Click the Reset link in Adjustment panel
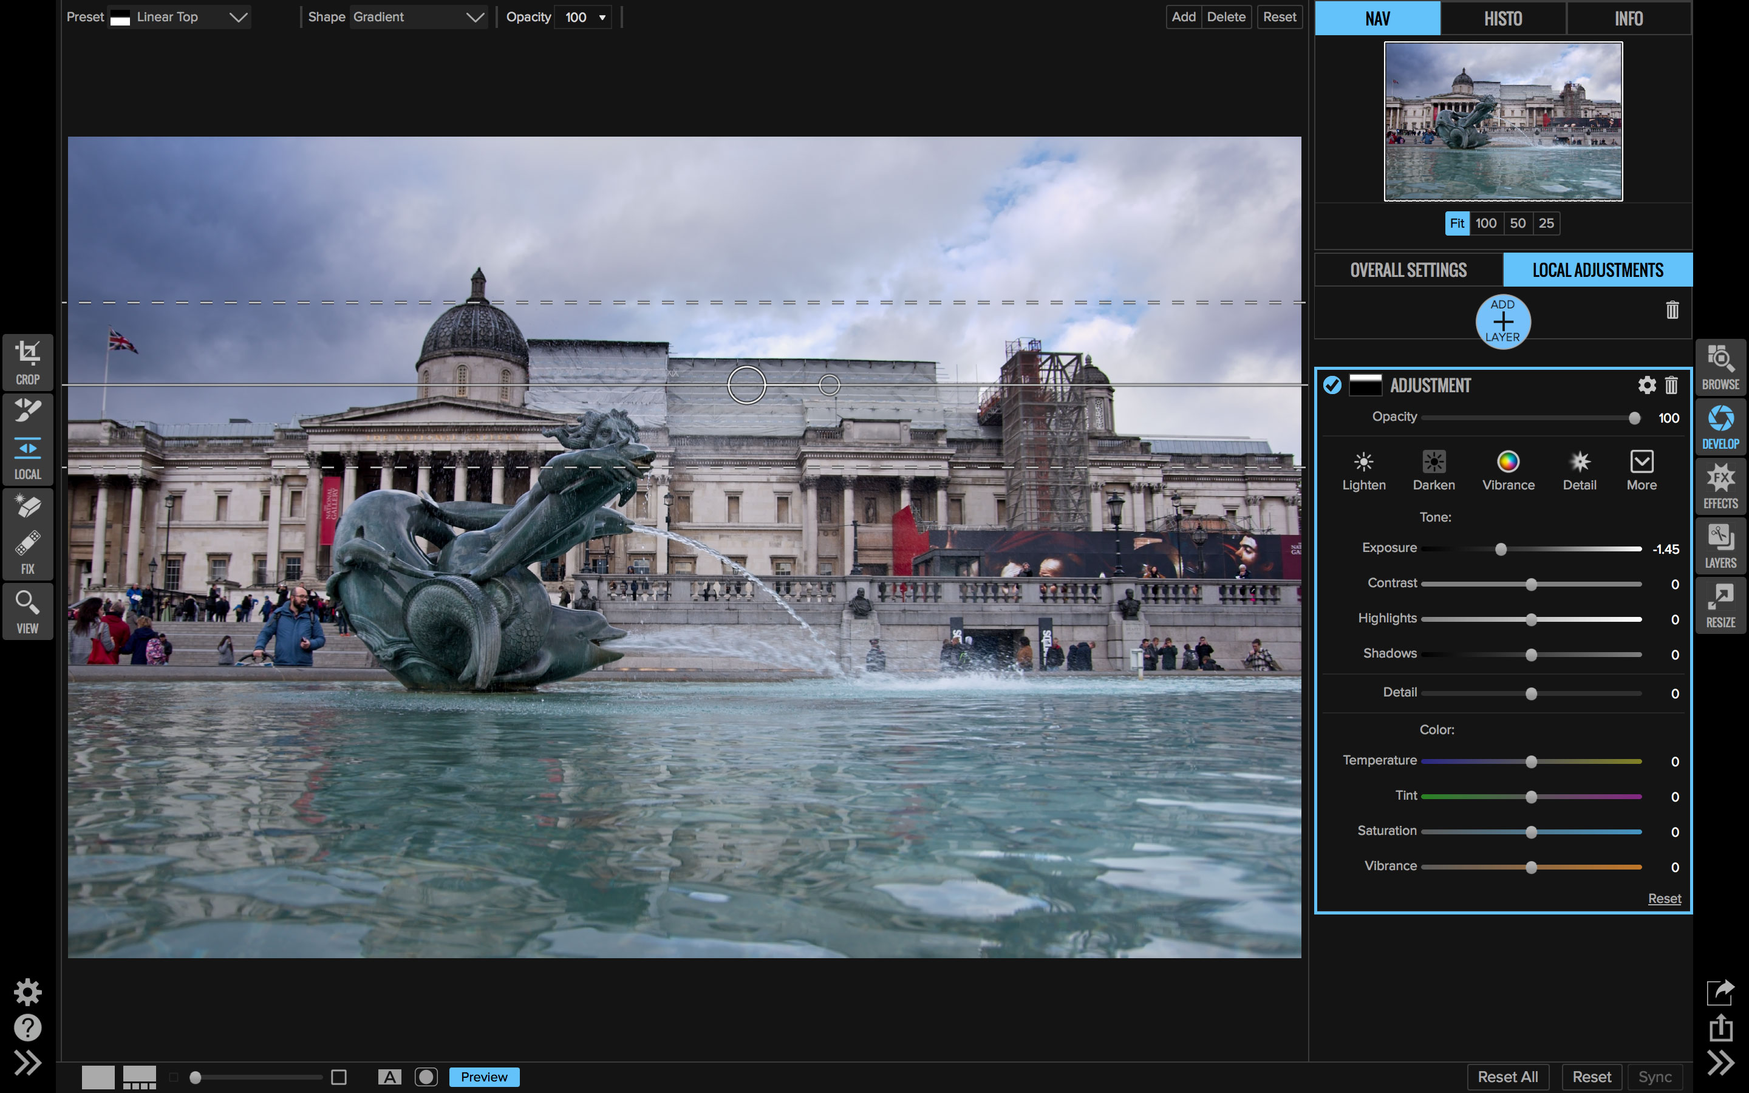Image resolution: width=1749 pixels, height=1093 pixels. [1664, 899]
